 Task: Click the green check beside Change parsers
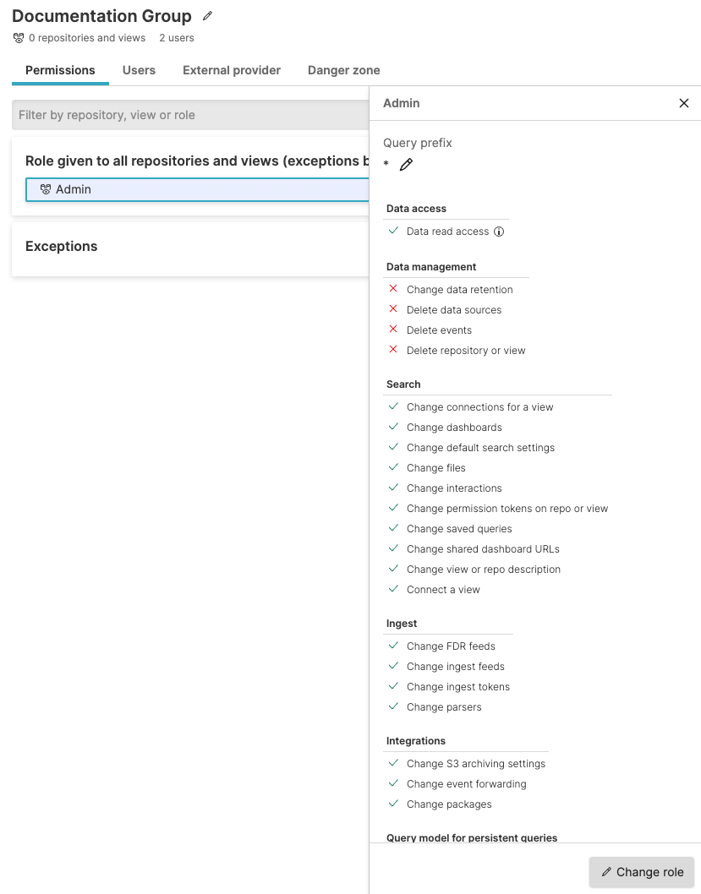pos(392,707)
